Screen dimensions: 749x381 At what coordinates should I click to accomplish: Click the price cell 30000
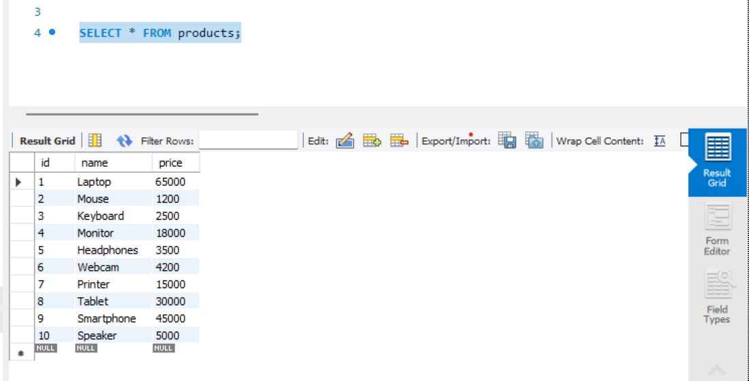175,301
